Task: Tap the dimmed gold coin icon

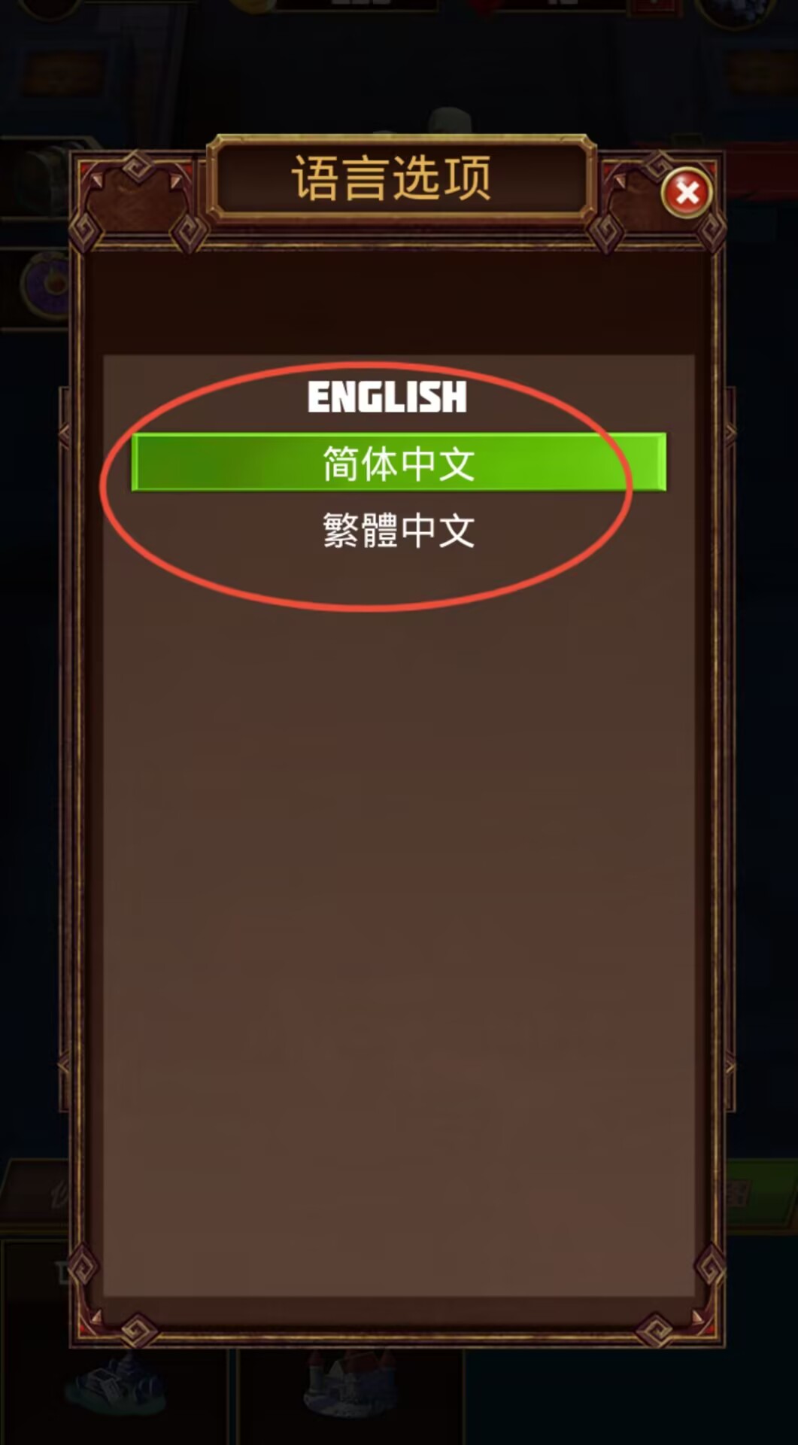Action: tap(252, 5)
